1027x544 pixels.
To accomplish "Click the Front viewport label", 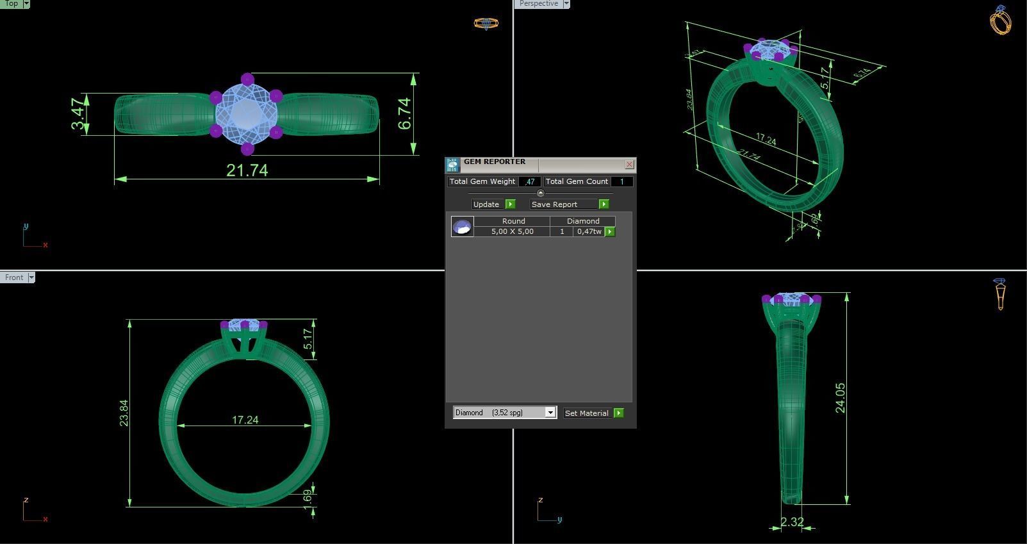I will tap(13, 277).
